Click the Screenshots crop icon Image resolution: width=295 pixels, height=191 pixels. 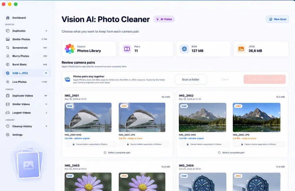[x=8, y=48]
